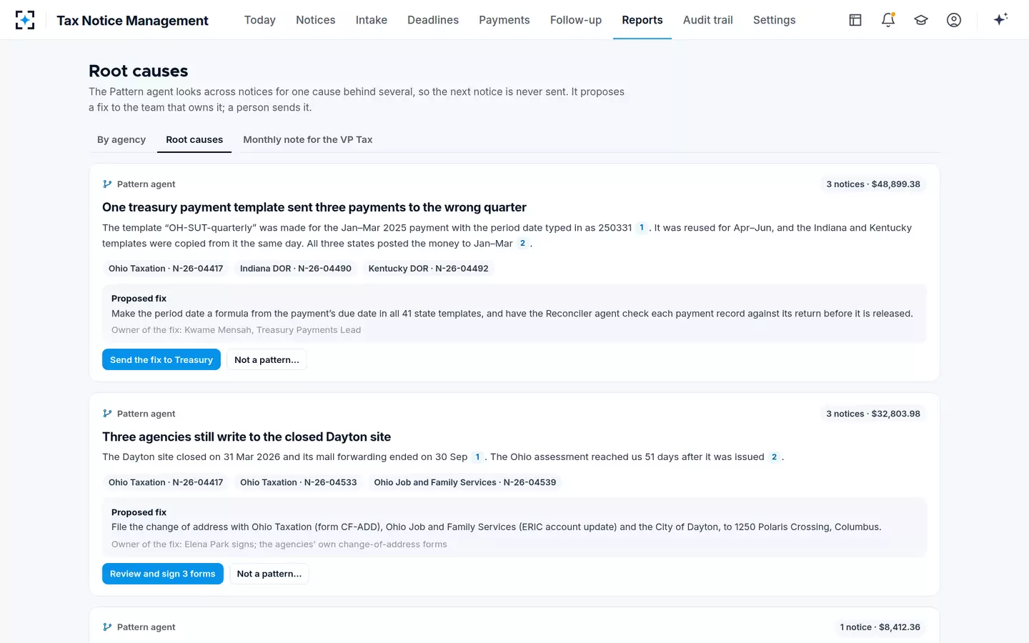This screenshot has height=643, width=1029.
Task: Click heading about three agencies writing to Dayton
Action: point(247,437)
